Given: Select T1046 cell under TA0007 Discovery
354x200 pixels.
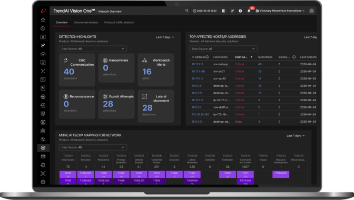Looking at the screenshot, I should [174, 174].
